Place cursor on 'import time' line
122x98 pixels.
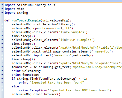pos(14,9)
